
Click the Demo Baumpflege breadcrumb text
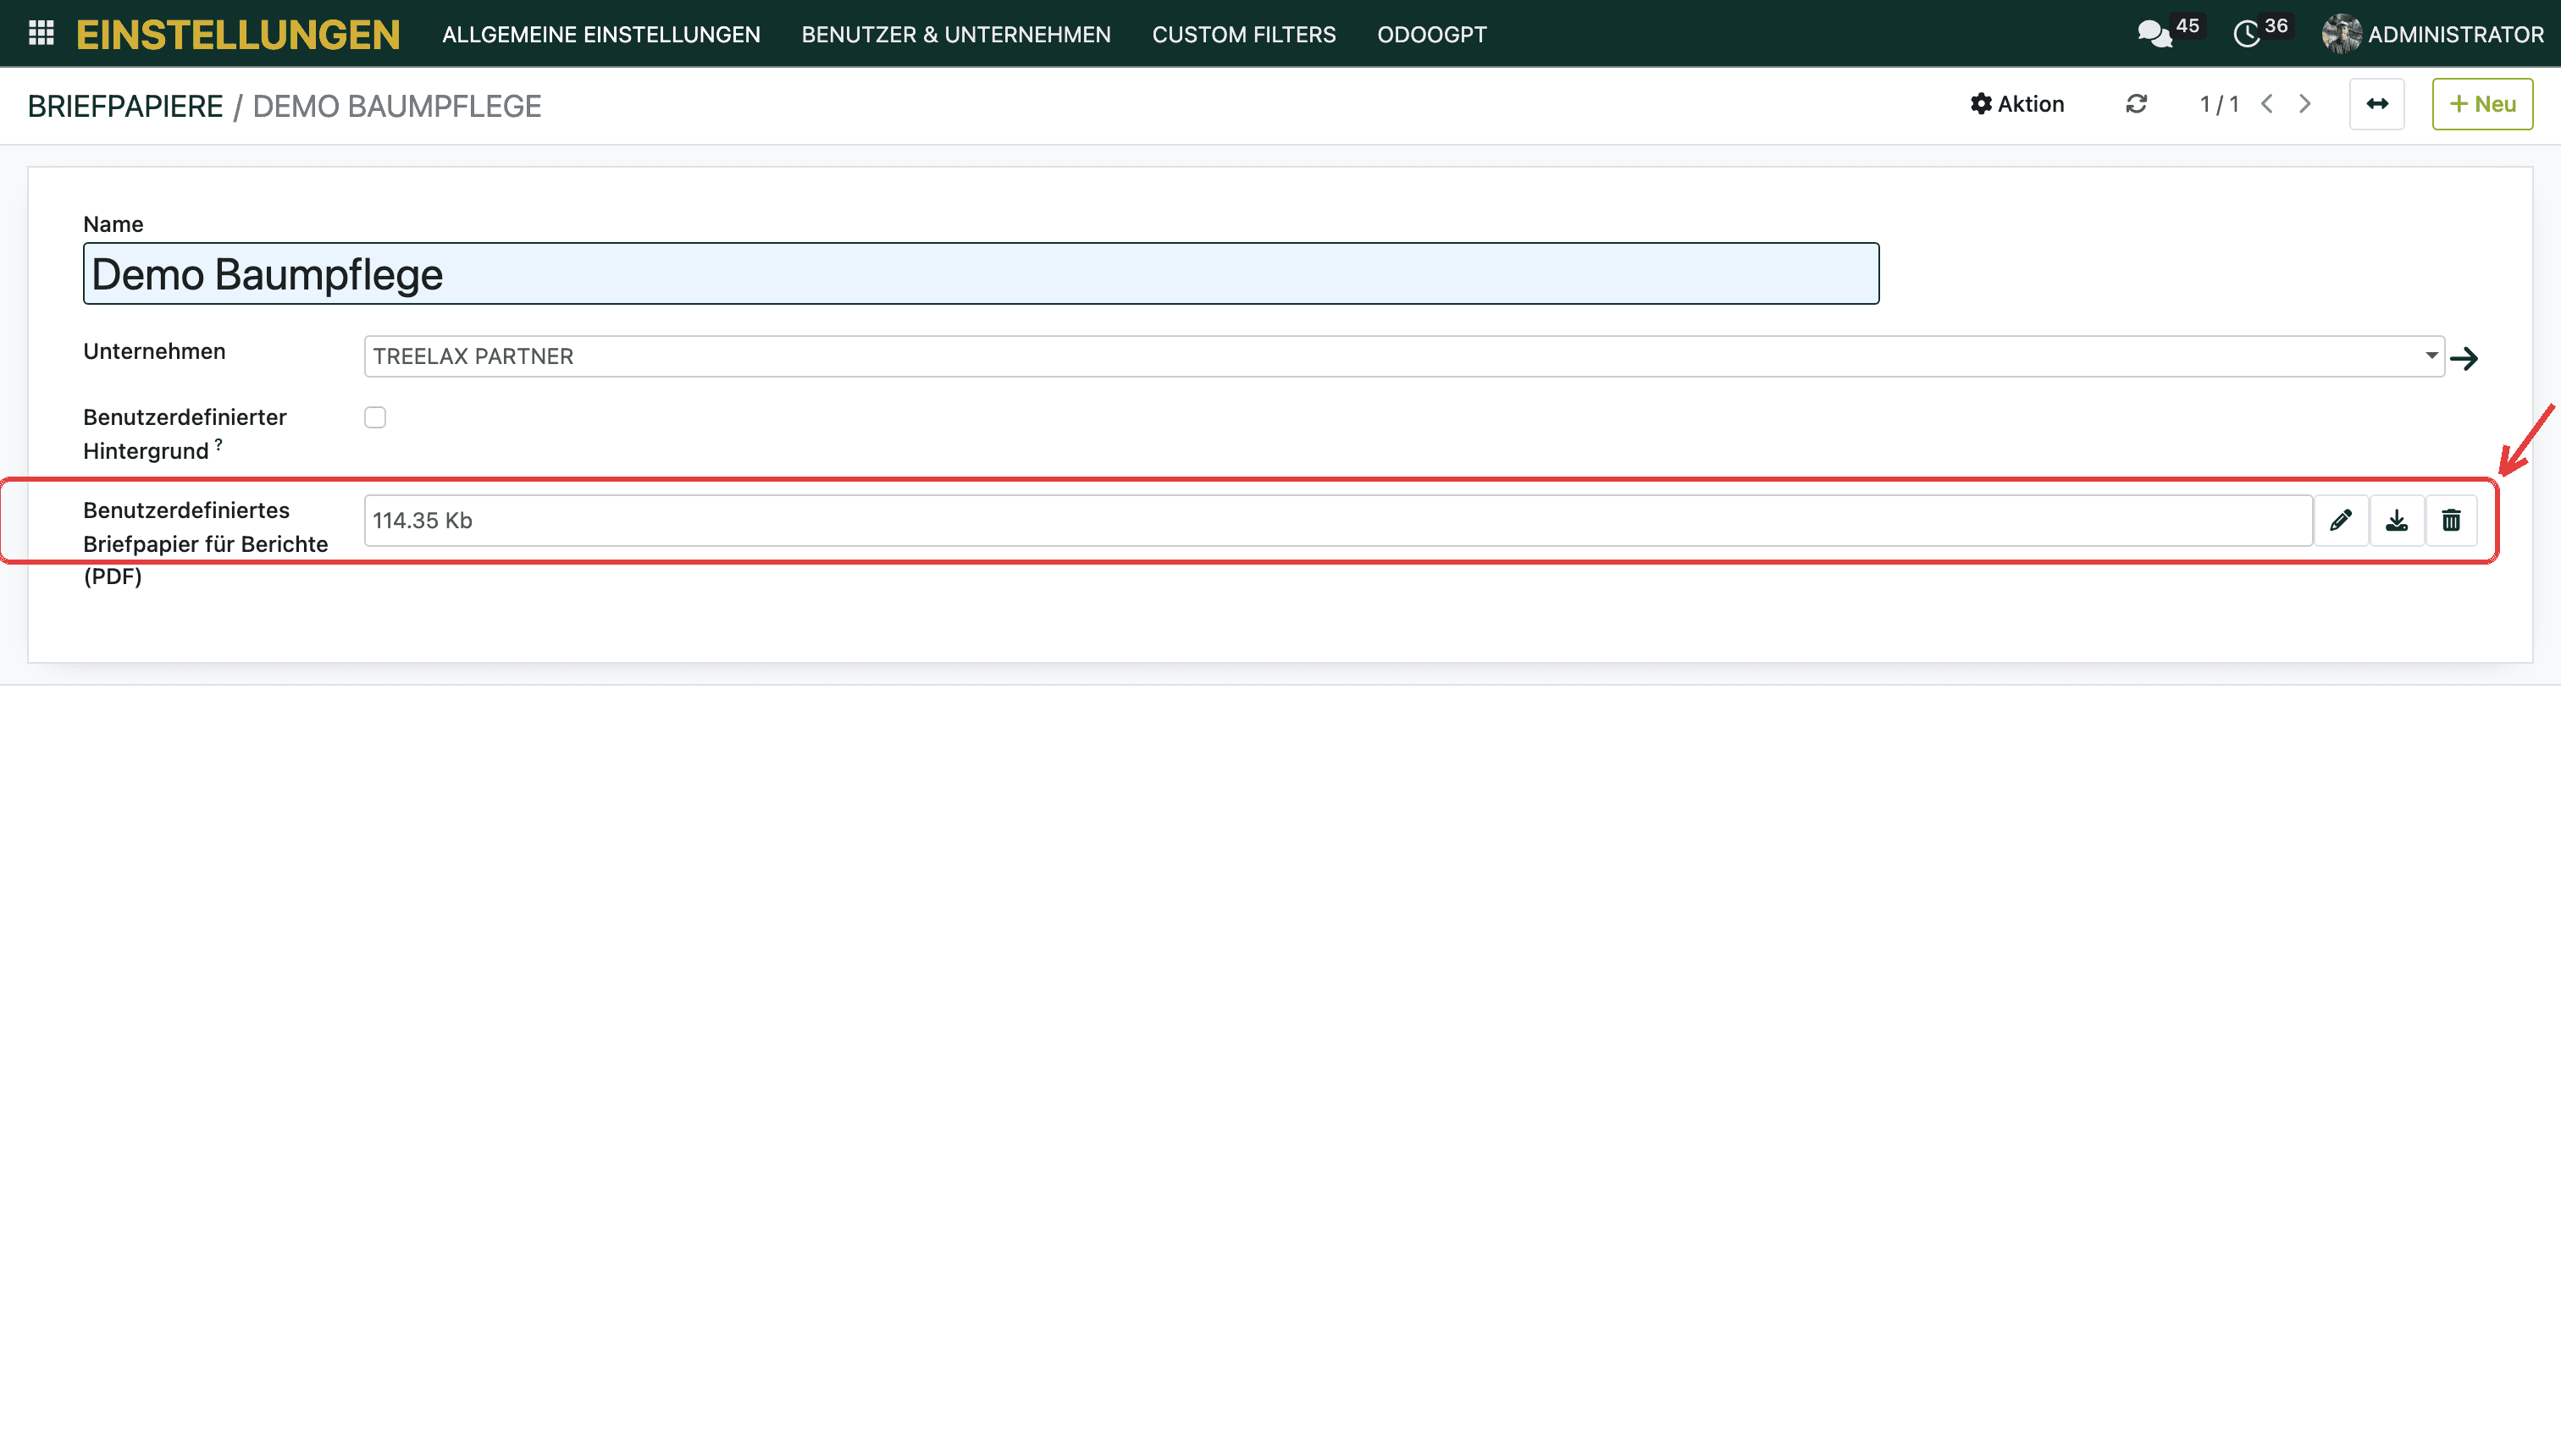tap(397, 106)
